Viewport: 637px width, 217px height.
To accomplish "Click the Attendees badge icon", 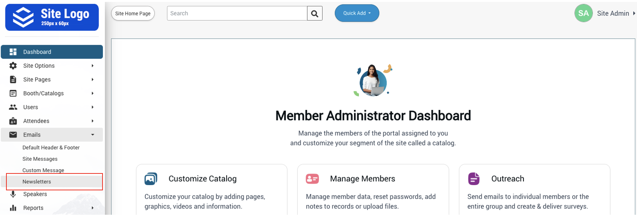I will (13, 121).
